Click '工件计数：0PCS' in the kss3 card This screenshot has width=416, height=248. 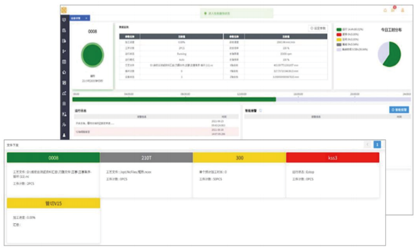[303, 179]
